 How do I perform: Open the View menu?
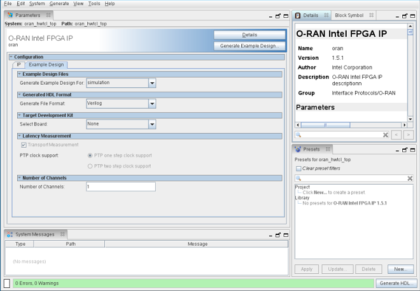pos(78,3)
